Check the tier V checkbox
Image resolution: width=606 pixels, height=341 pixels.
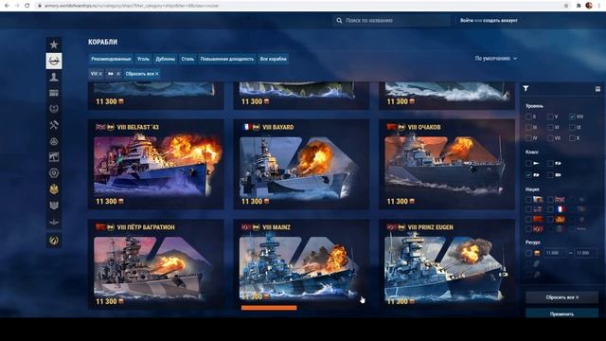tap(550, 117)
